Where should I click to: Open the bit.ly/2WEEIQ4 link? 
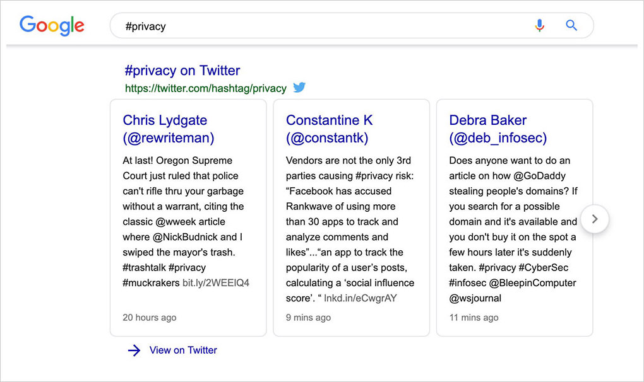pyautogui.click(x=216, y=283)
